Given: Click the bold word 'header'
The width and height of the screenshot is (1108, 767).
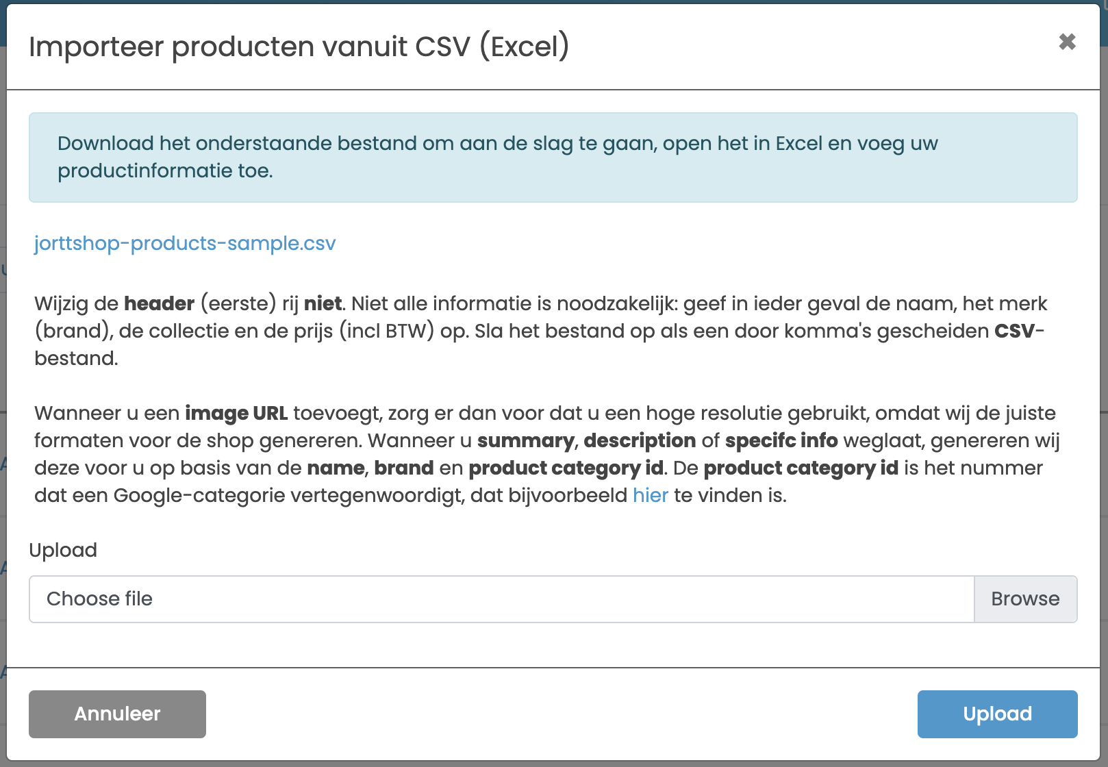Looking at the screenshot, I should pos(159,303).
